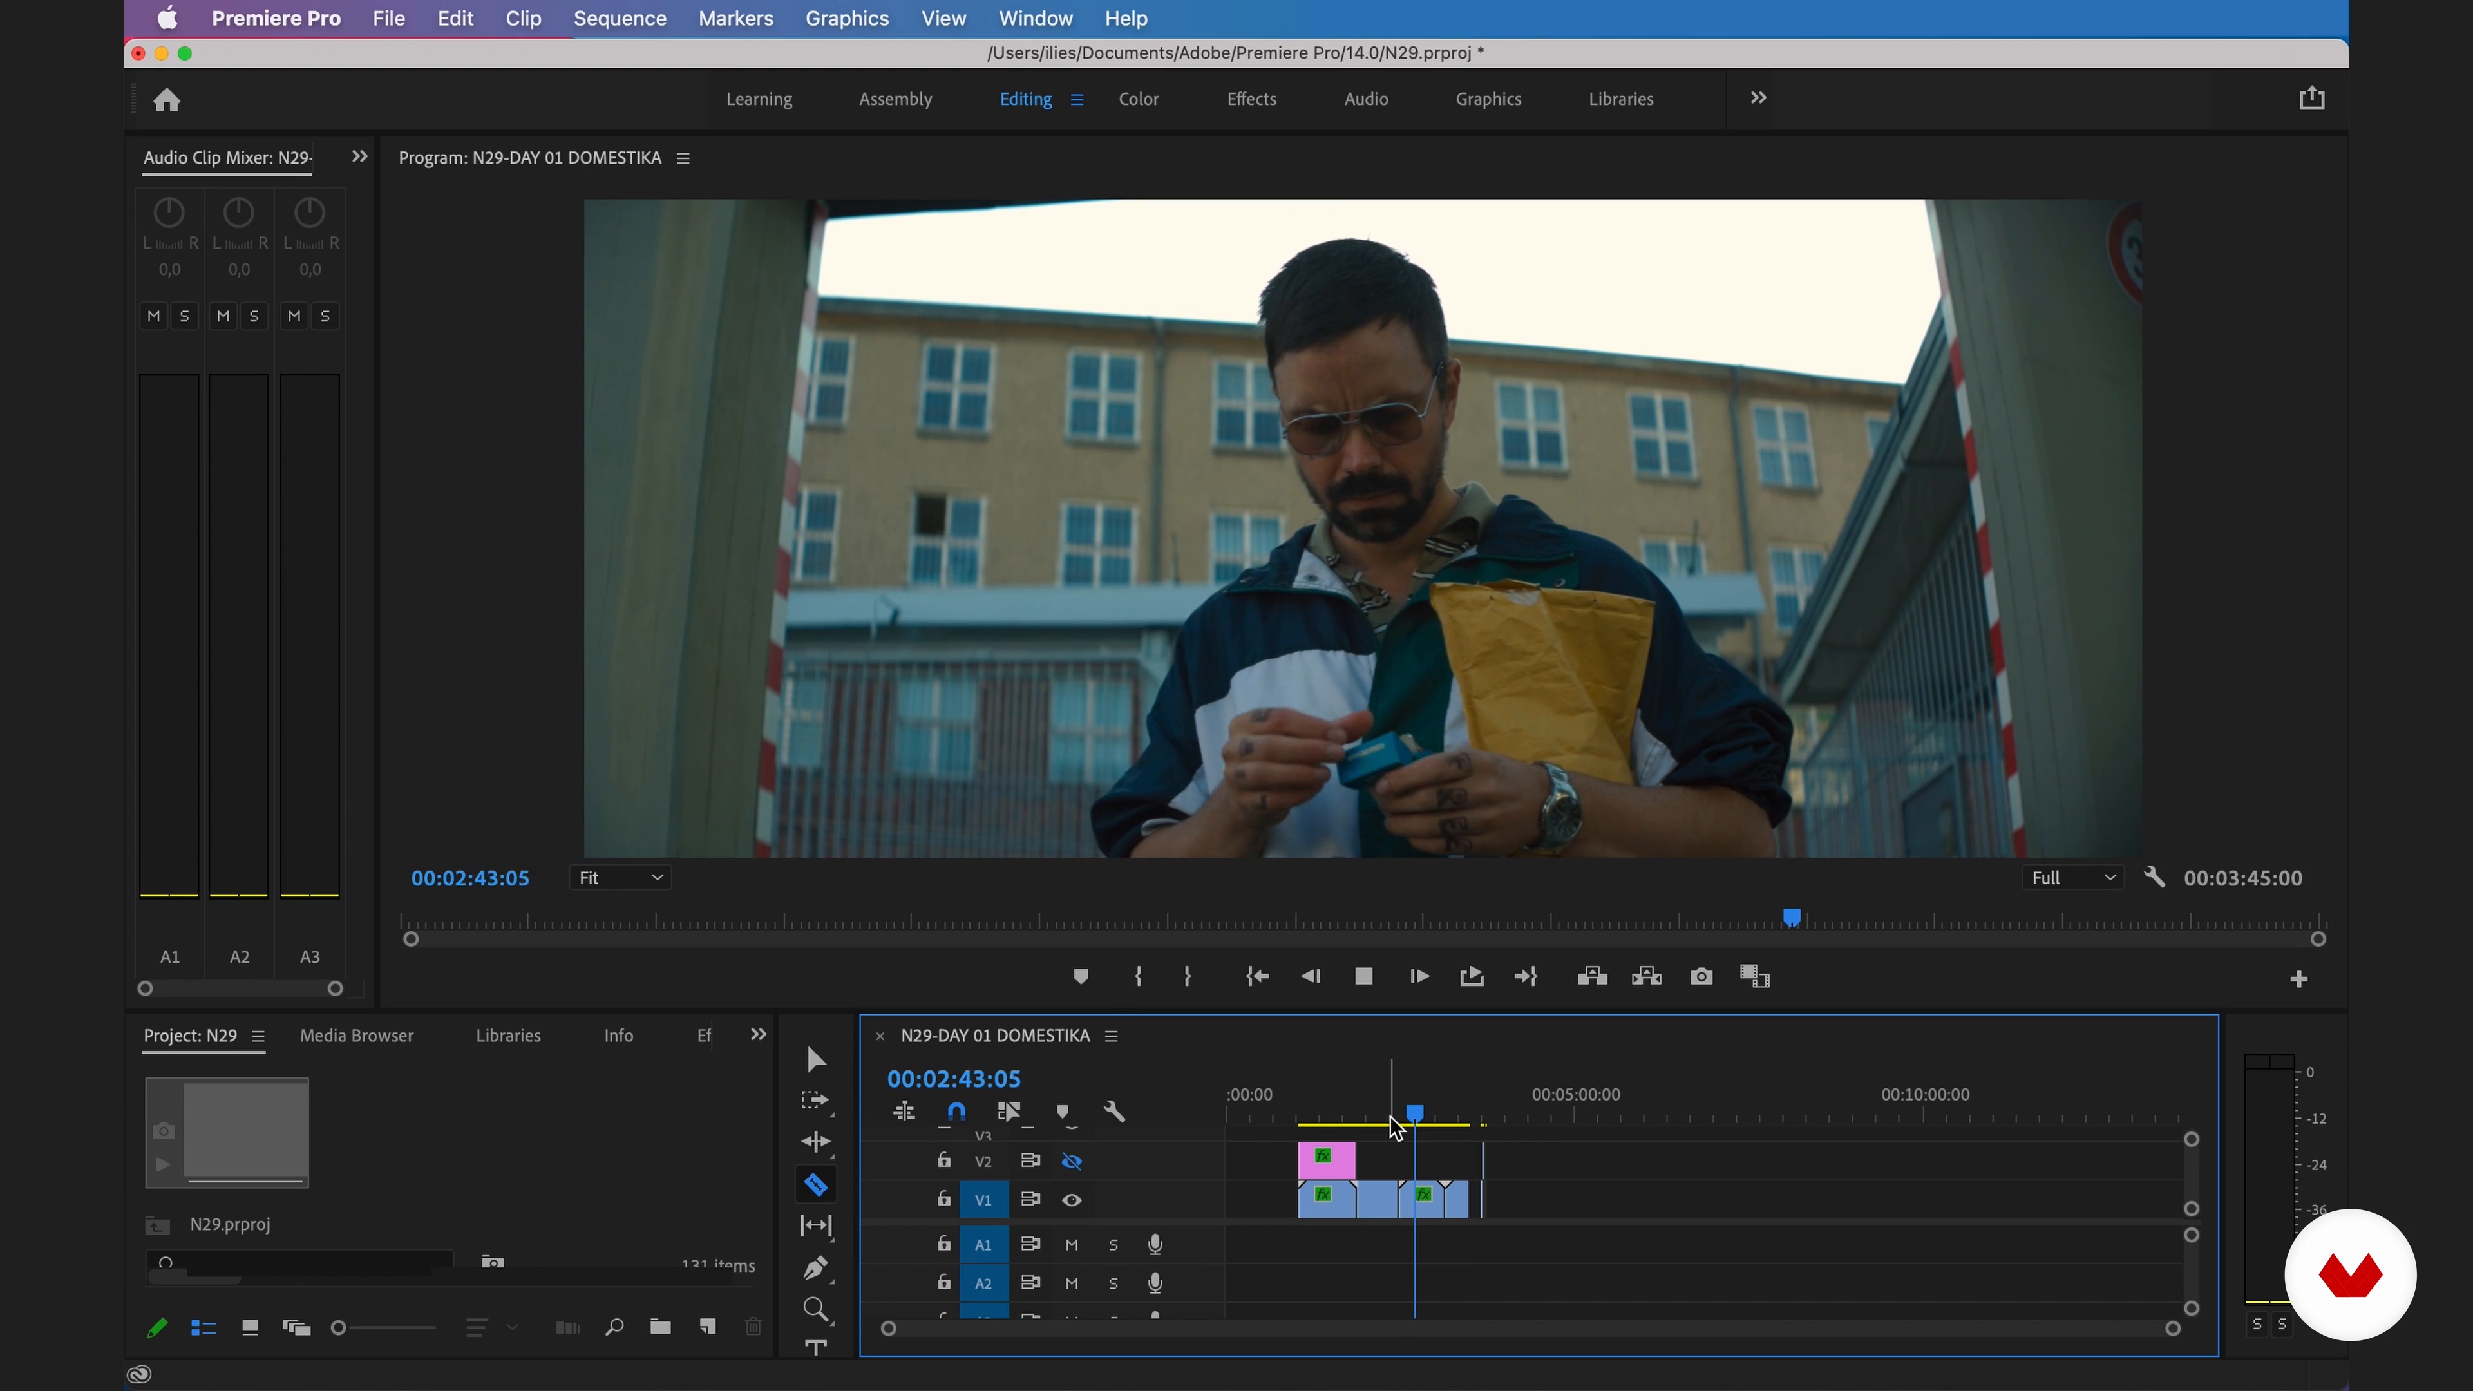2473x1391 pixels.
Task: Solo A3 in Audio Clip Mixer
Action: click(325, 316)
